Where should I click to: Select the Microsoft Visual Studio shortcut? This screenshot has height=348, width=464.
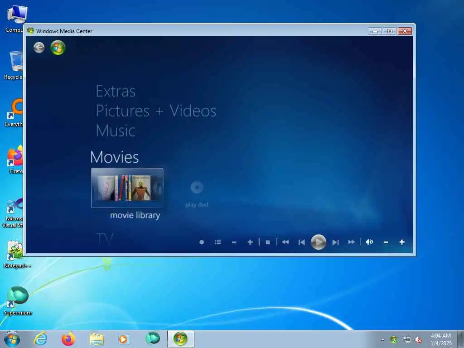[x=13, y=213]
